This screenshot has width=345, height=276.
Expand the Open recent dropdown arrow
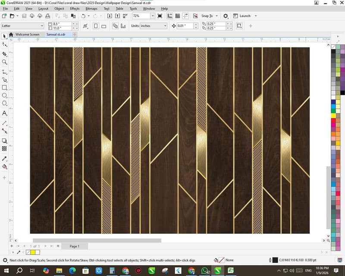17,16
